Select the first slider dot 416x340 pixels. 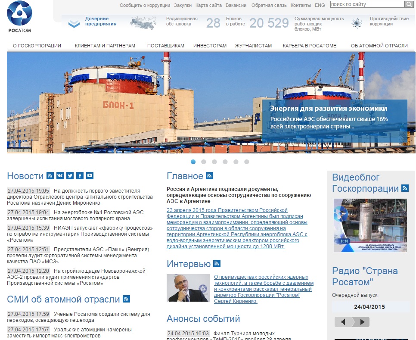pyautogui.click(x=193, y=162)
